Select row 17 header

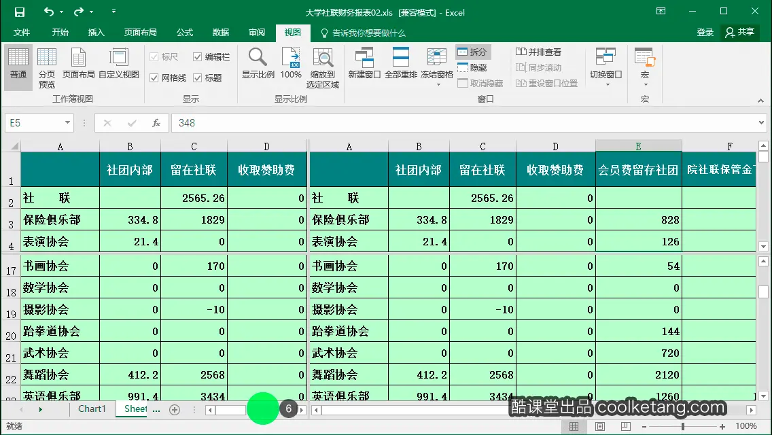coord(11,266)
